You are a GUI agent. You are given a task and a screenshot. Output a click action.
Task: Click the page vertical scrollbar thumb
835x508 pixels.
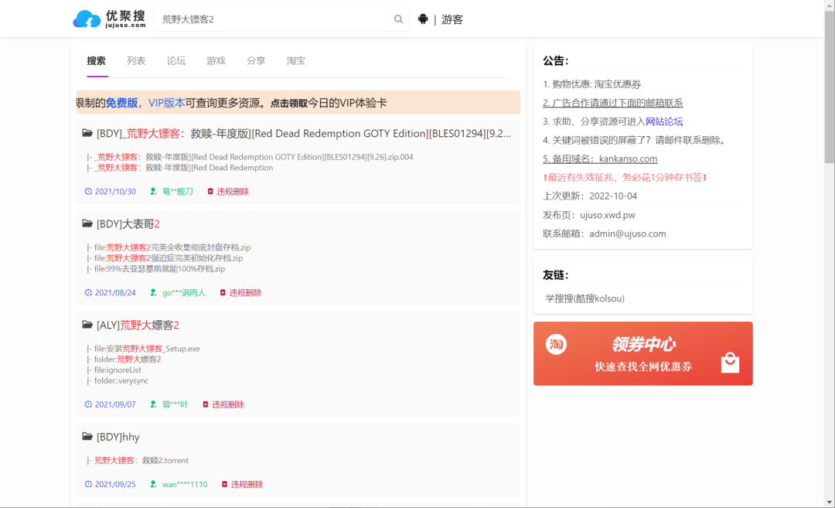tap(829, 87)
